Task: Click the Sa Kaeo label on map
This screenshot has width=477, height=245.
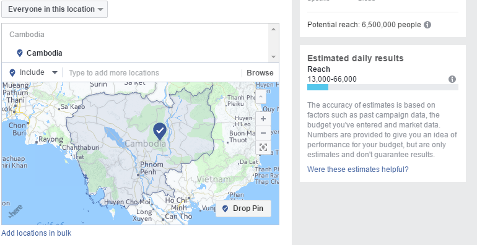Action: (x=72, y=106)
